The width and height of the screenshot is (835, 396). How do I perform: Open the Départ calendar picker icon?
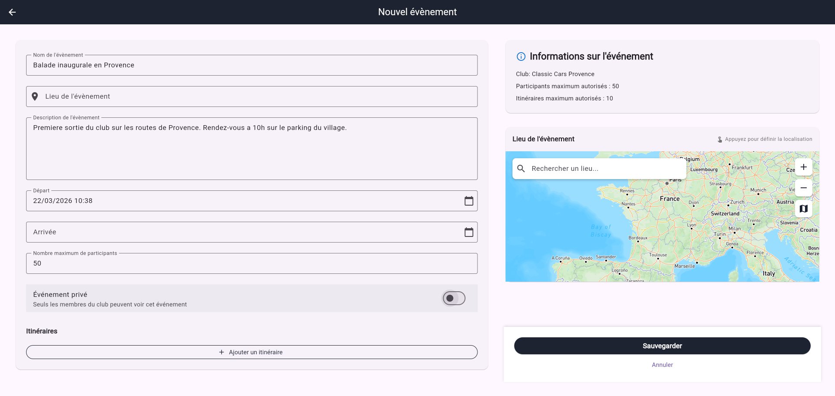[x=468, y=201]
